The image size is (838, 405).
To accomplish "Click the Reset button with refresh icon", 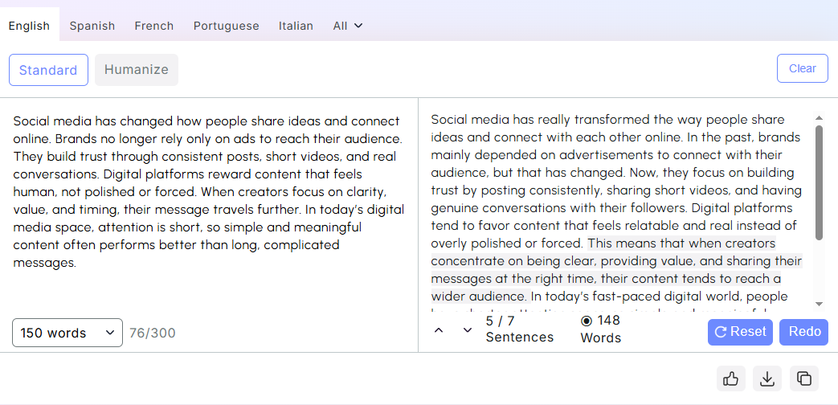I will coord(740,332).
